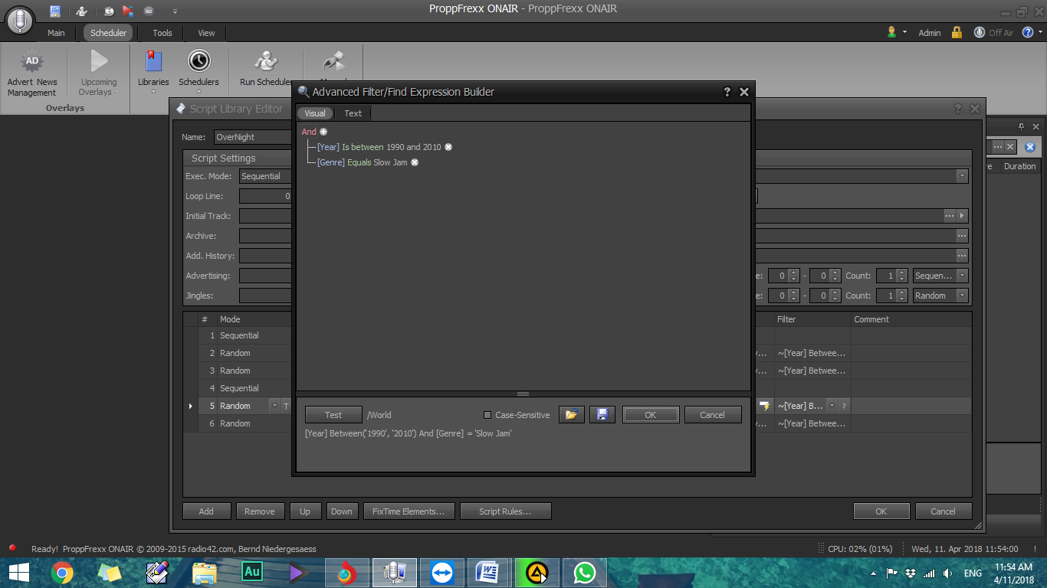Confirm the Expression Builder with OK

[651, 415]
